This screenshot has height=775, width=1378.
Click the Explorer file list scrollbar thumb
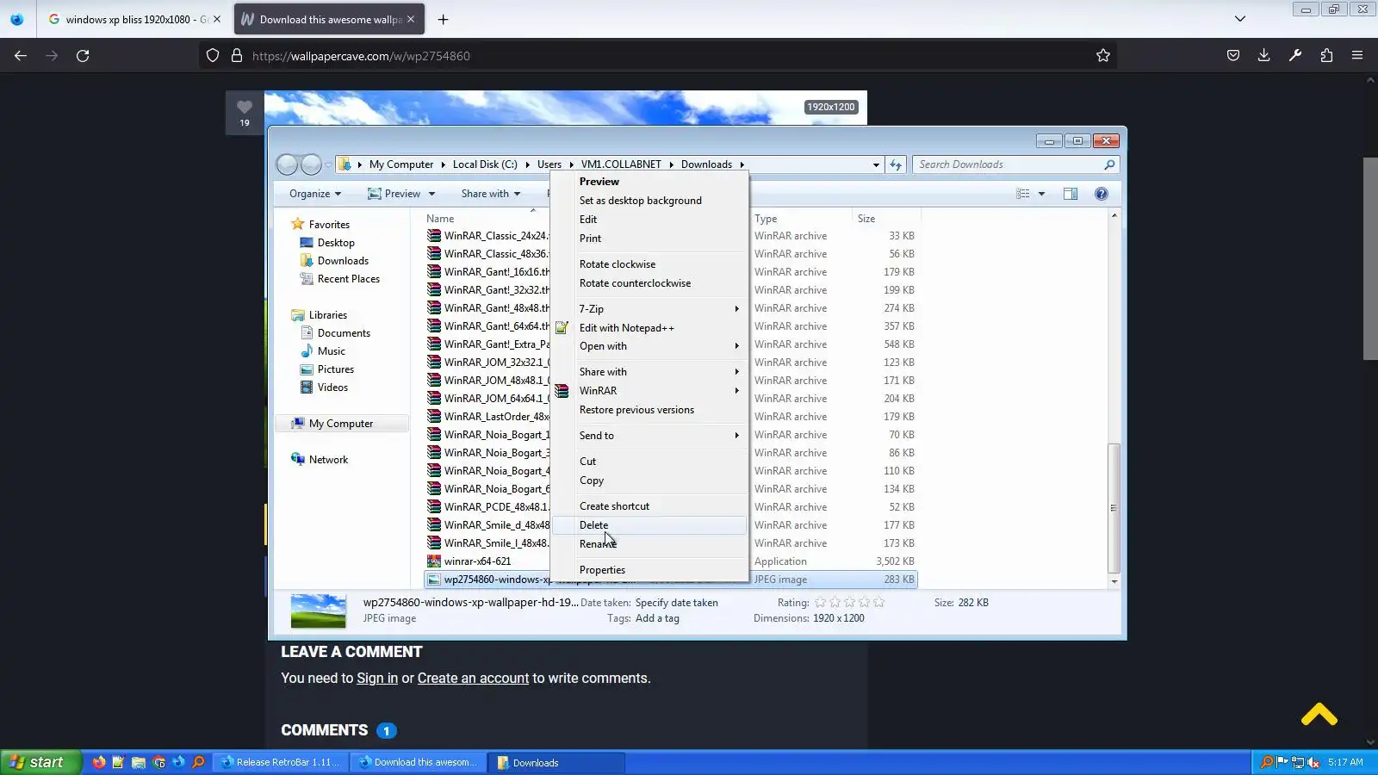[x=1114, y=508]
